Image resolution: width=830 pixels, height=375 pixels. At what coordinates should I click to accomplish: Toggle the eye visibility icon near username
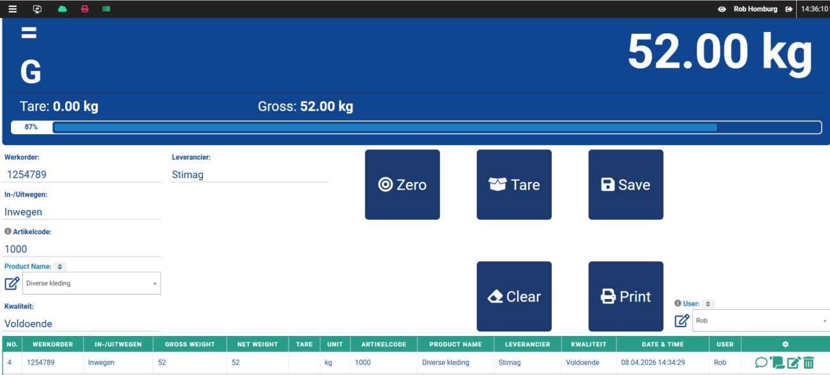click(x=721, y=9)
